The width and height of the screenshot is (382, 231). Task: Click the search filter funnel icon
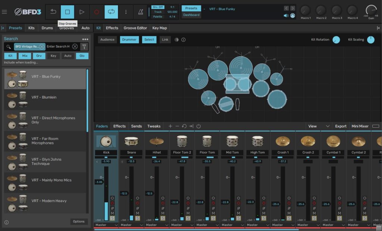84,47
